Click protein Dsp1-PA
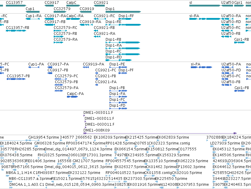Screen dimensions: 251x189 [118, 97]
